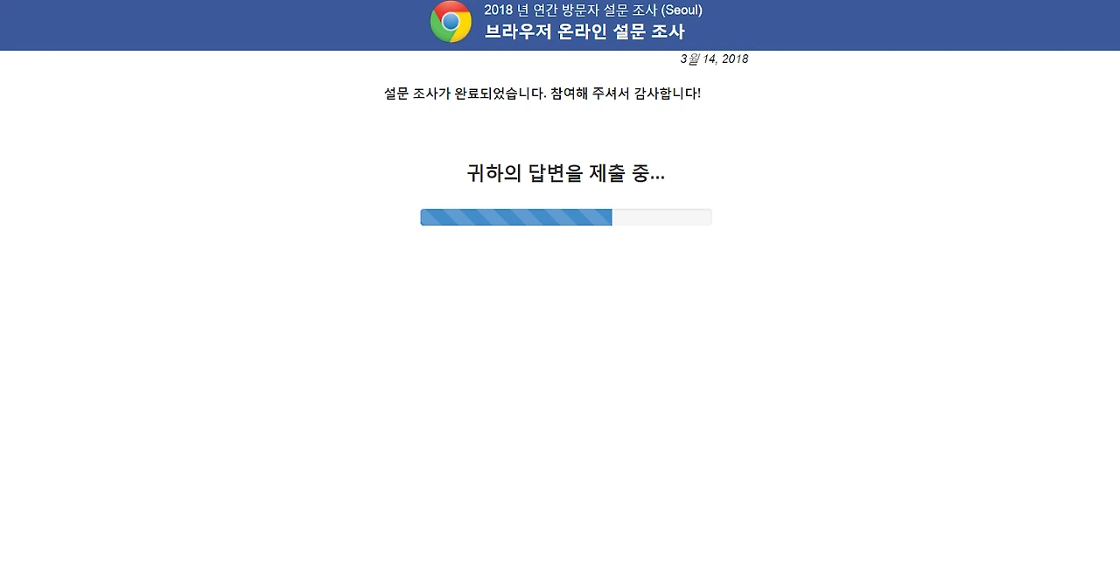Click the empty gray part of the progress bar

(661, 217)
